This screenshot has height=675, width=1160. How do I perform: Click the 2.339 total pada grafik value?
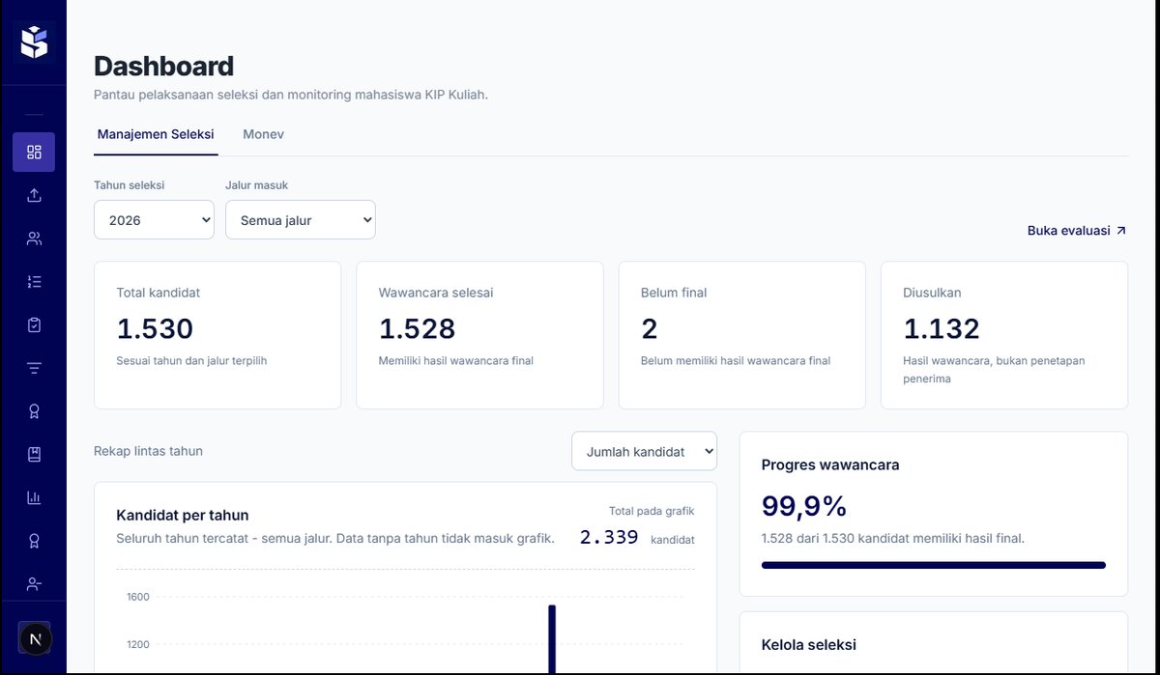609,537
